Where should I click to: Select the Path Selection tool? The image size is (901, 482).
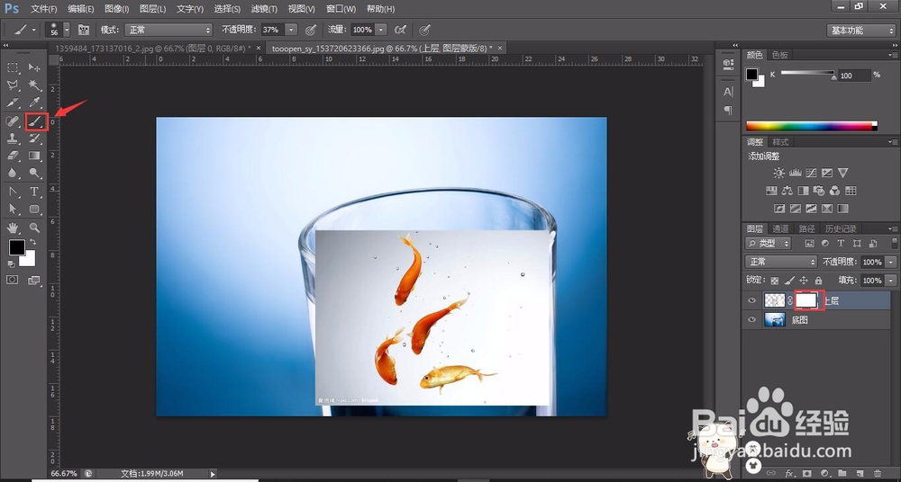[x=13, y=209]
